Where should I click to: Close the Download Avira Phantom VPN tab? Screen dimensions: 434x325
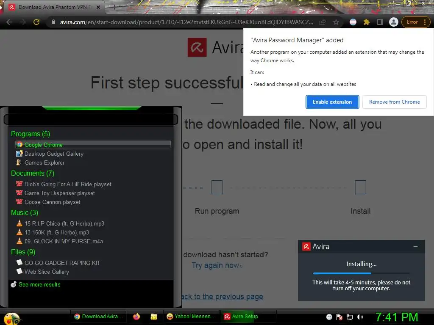(x=98, y=7)
